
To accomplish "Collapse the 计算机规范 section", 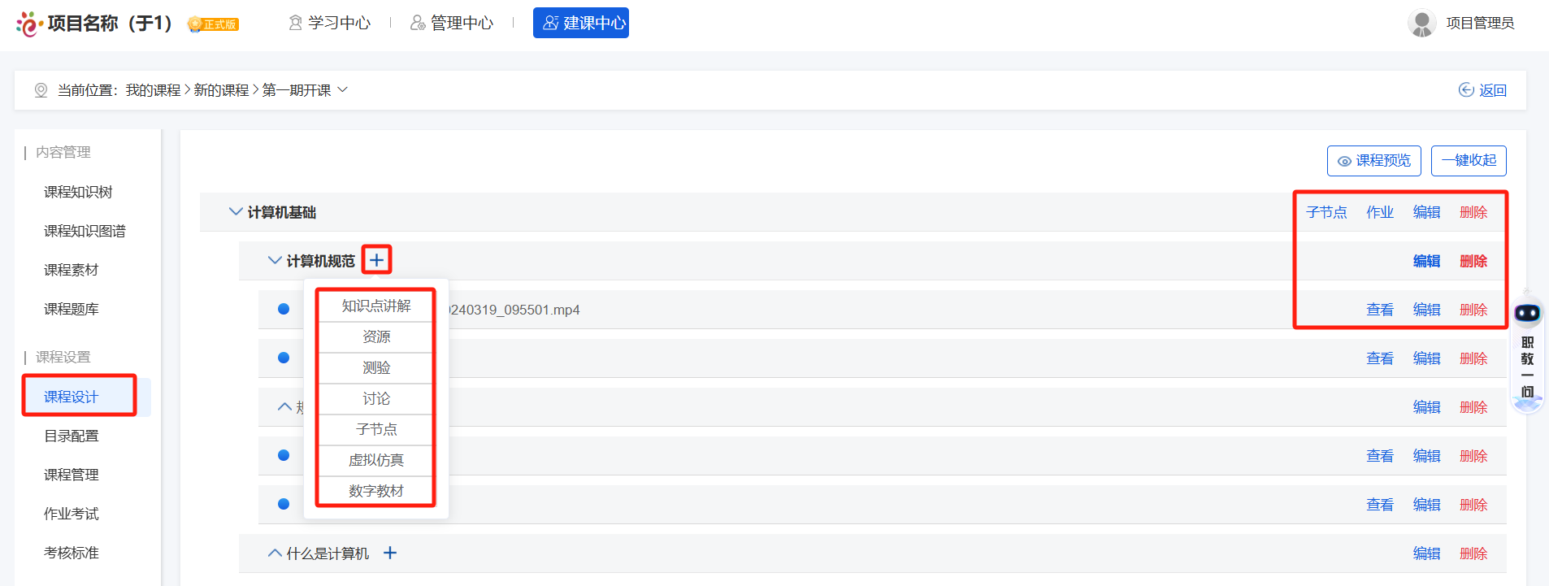I will [x=275, y=260].
